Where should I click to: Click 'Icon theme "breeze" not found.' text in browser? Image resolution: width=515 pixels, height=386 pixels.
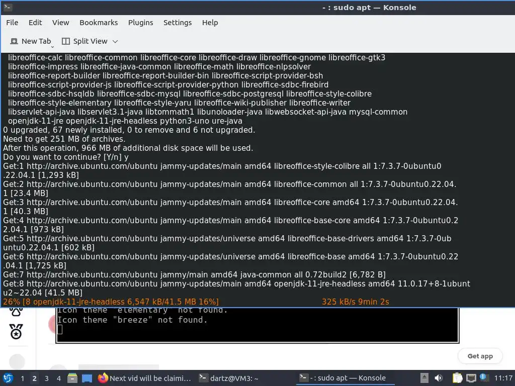pos(132,320)
